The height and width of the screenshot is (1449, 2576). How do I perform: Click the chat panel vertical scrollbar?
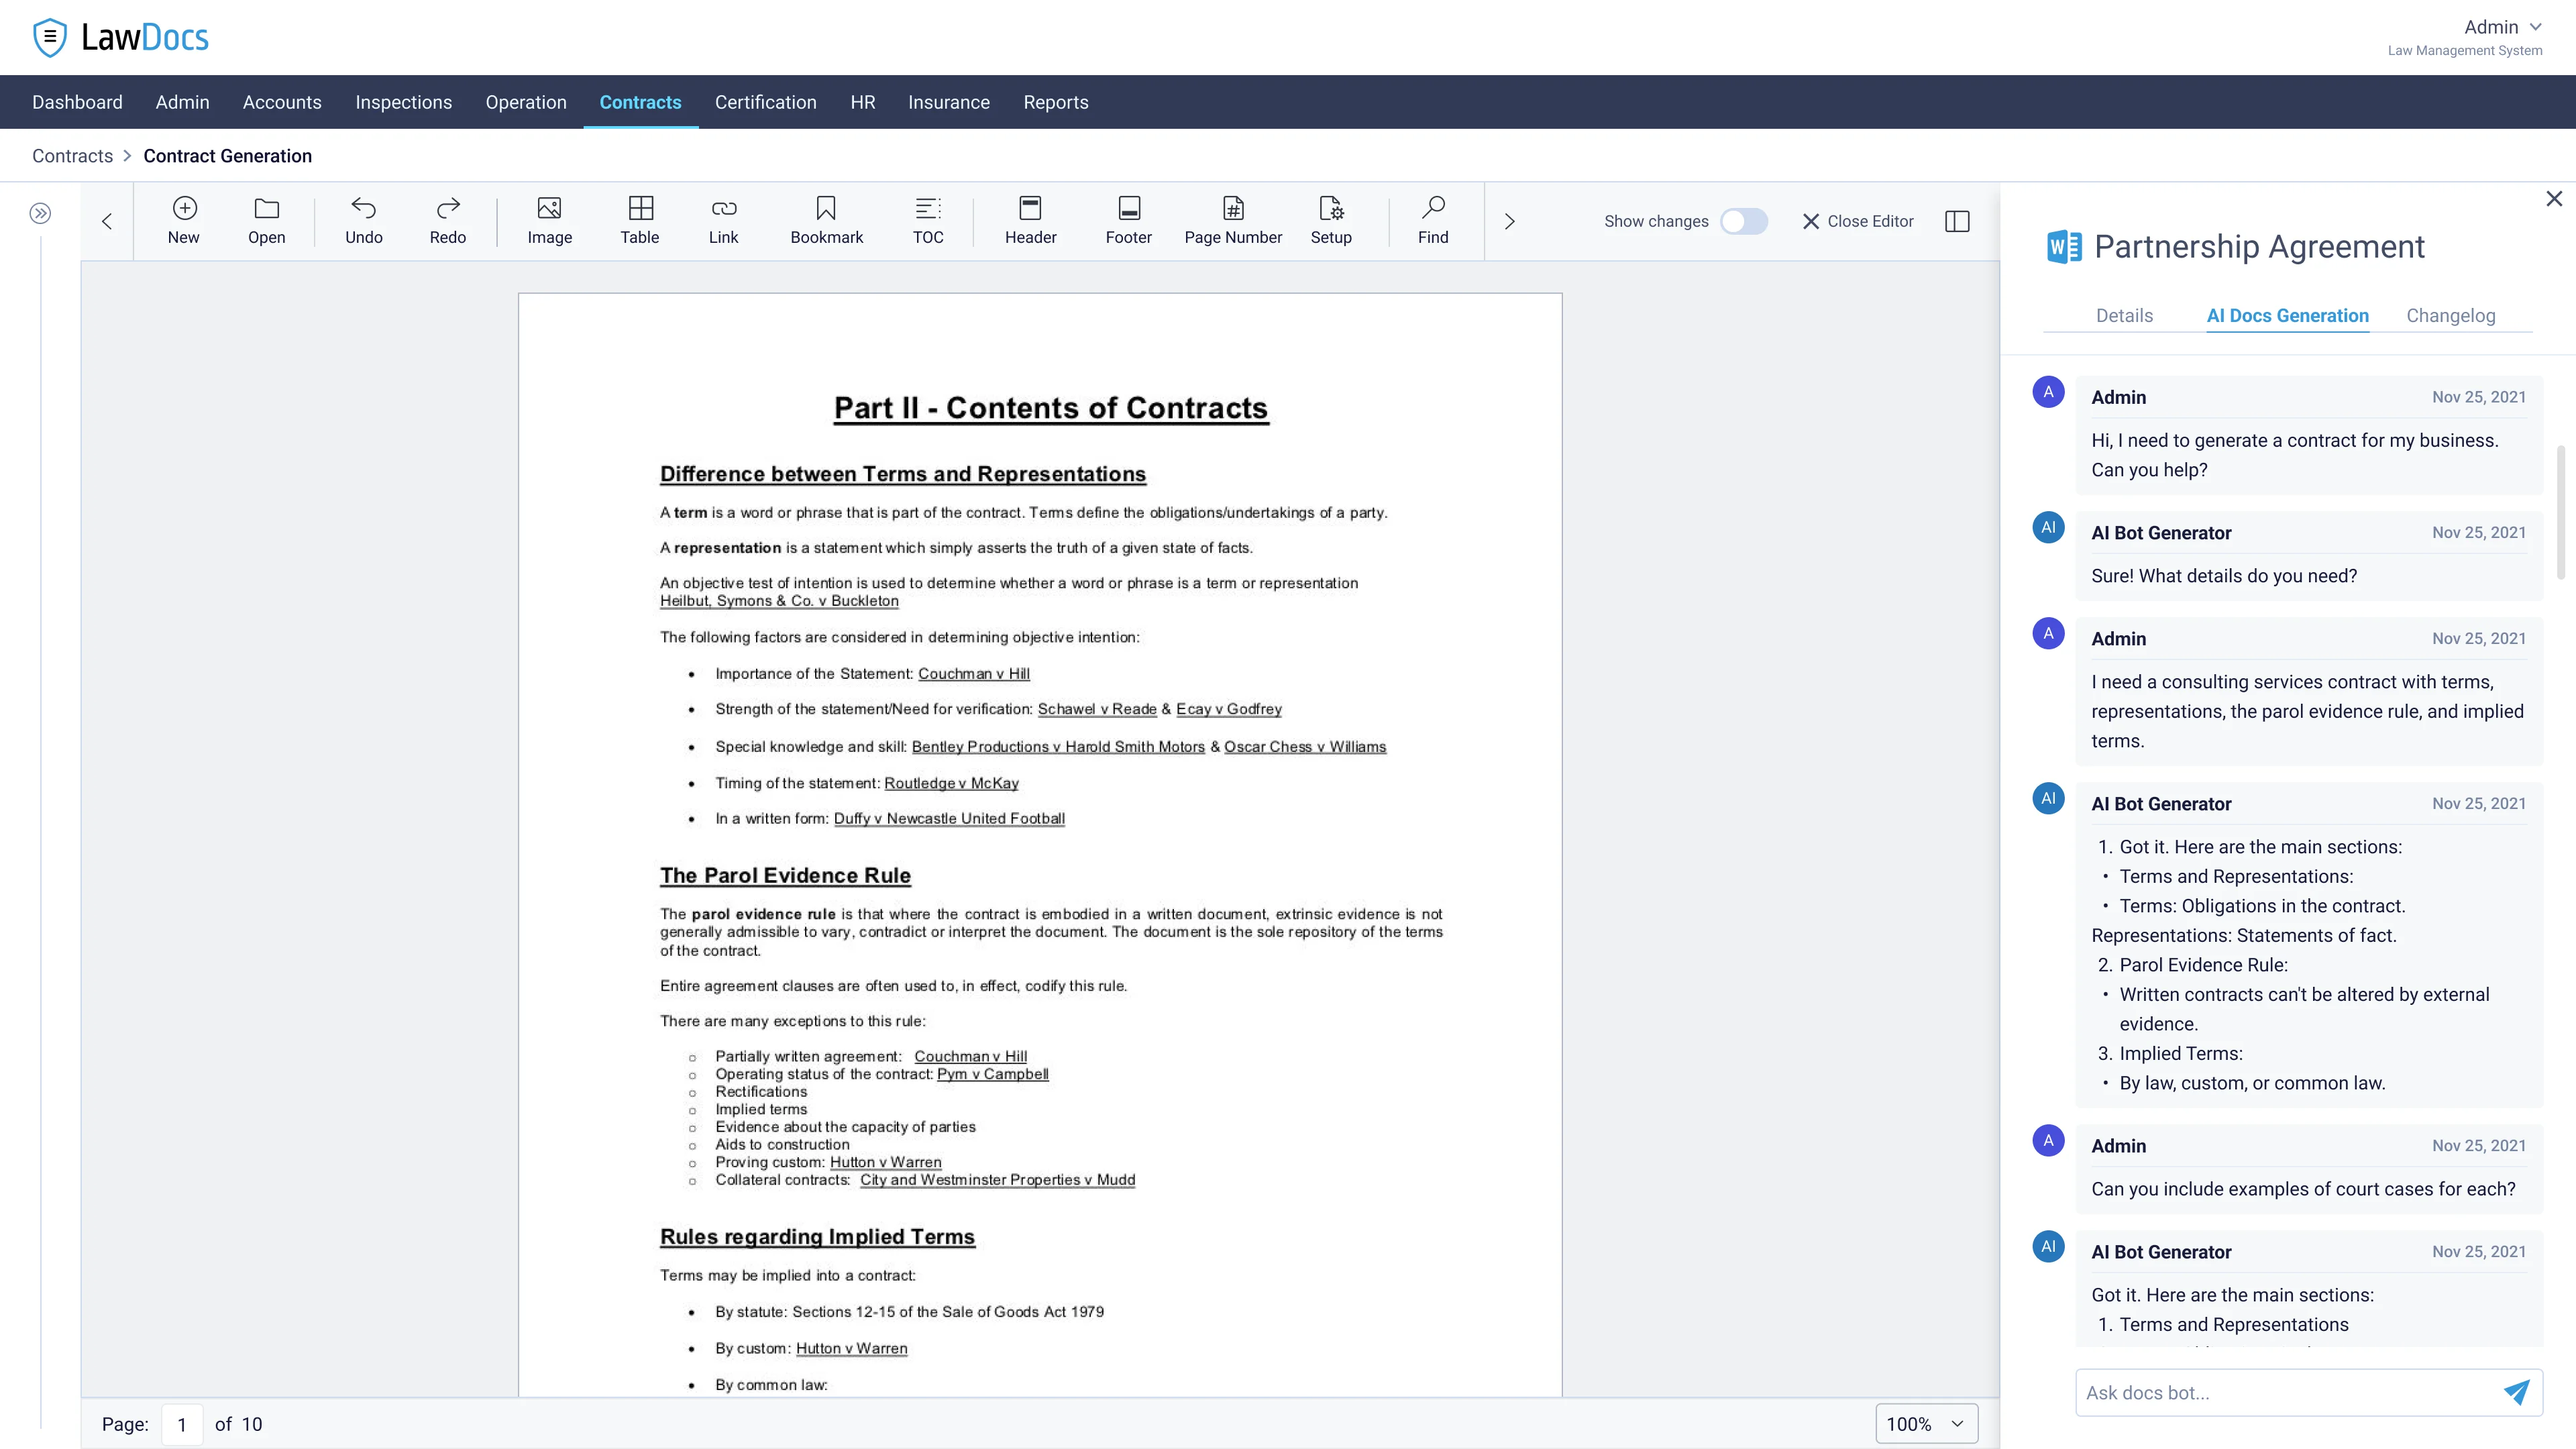pos(2561,512)
